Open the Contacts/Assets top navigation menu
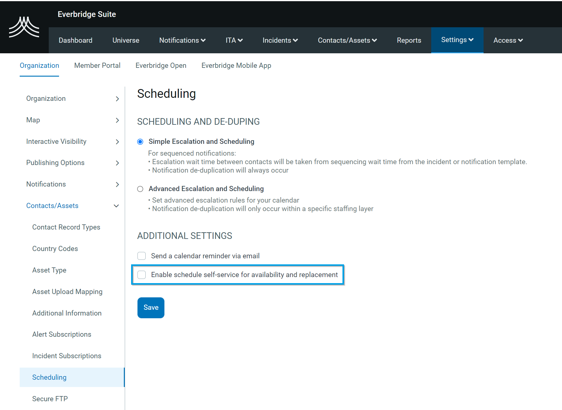The width and height of the screenshot is (562, 410). click(347, 40)
